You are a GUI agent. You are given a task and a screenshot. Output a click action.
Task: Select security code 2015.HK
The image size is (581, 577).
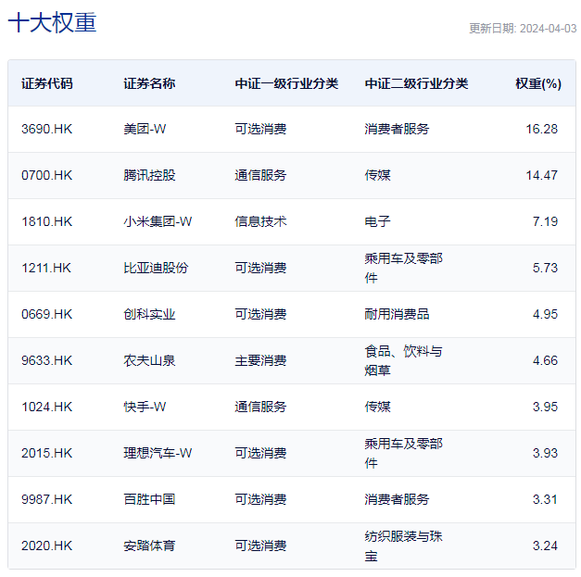coord(46,453)
